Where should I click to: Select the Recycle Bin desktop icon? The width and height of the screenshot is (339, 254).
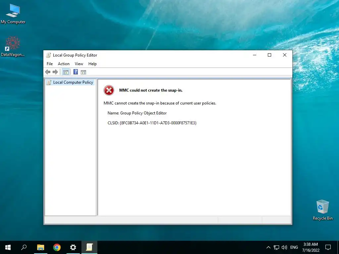[x=322, y=210]
